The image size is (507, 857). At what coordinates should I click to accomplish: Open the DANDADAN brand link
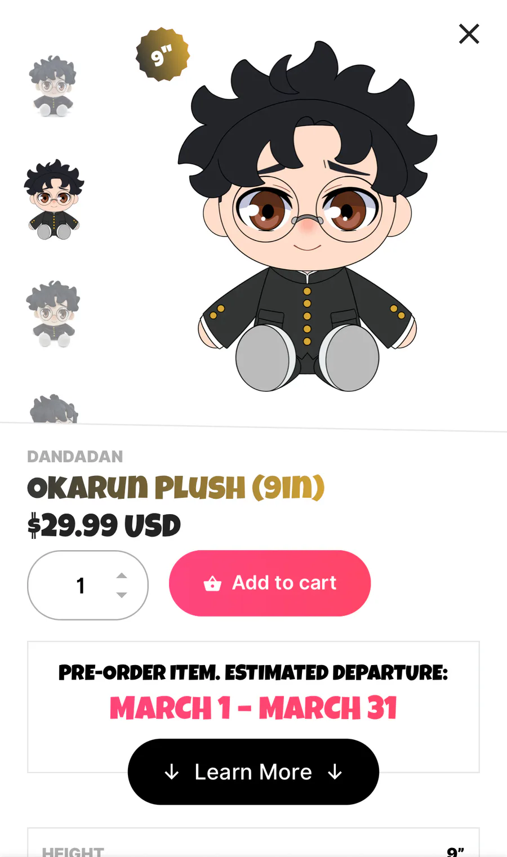(75, 457)
